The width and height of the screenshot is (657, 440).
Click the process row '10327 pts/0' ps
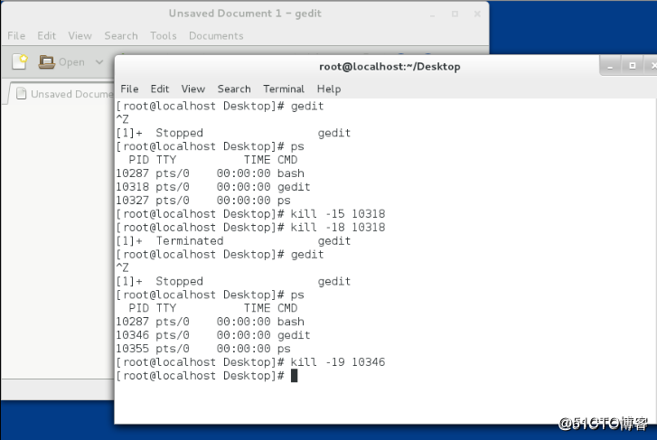pos(203,201)
